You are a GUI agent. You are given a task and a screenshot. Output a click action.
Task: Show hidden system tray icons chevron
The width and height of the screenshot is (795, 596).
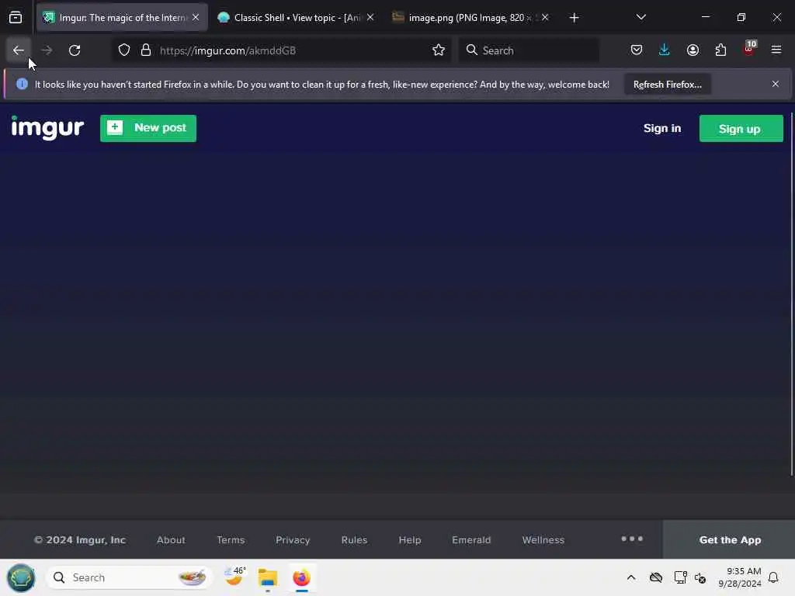pyautogui.click(x=631, y=577)
